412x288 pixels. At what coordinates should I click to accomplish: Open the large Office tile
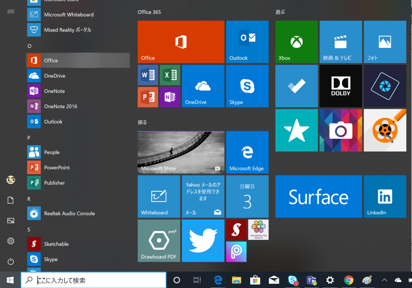[181, 42]
